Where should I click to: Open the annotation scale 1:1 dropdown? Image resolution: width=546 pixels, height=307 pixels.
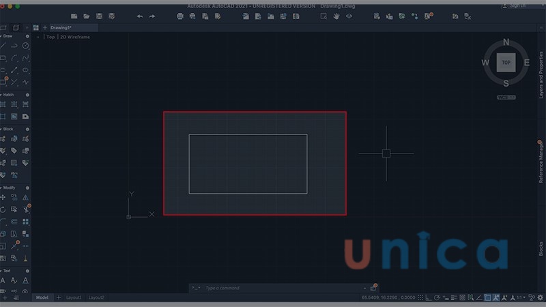[521, 297]
